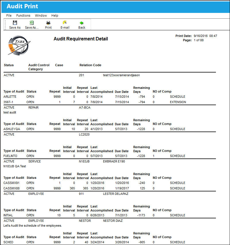Select the SCHED audit type

point(8,242)
